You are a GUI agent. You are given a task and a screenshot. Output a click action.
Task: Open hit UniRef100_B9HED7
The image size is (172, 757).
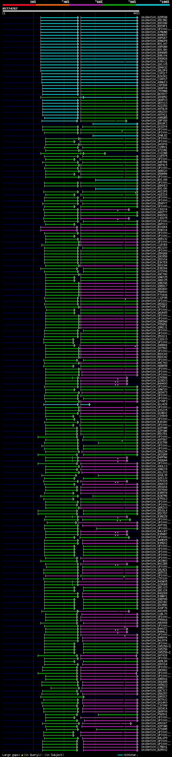[154, 35]
